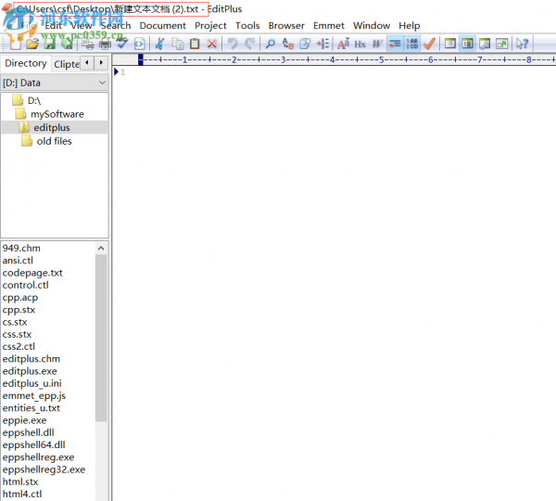The width and height of the screenshot is (556, 501).
Task: Select eppshellreg32.exe in file list
Action: coord(44,469)
